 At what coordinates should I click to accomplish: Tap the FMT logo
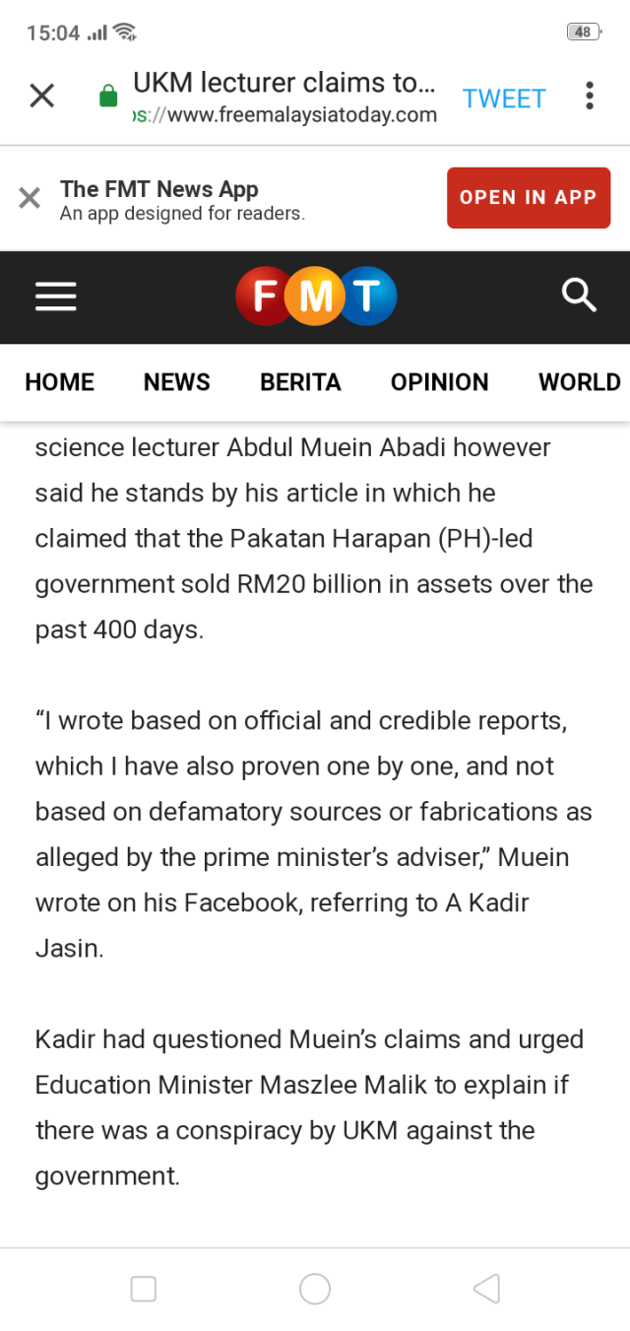coord(316,297)
